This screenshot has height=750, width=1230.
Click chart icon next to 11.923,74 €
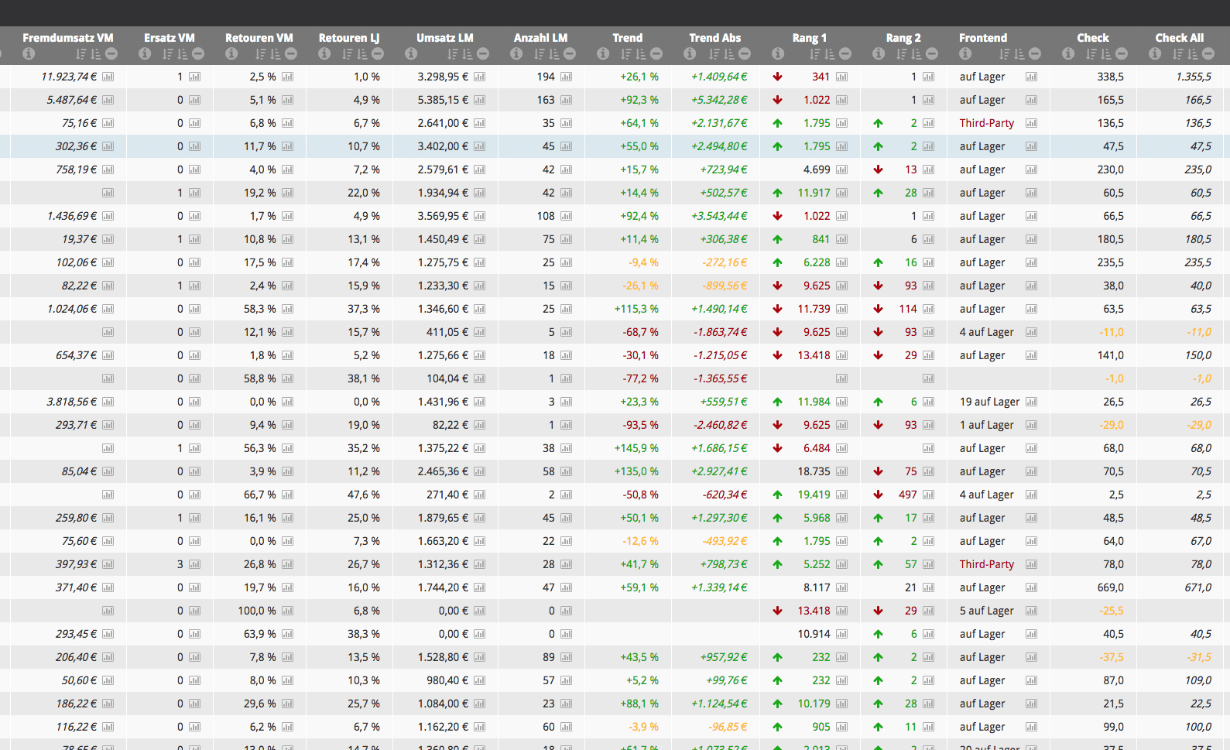point(108,77)
